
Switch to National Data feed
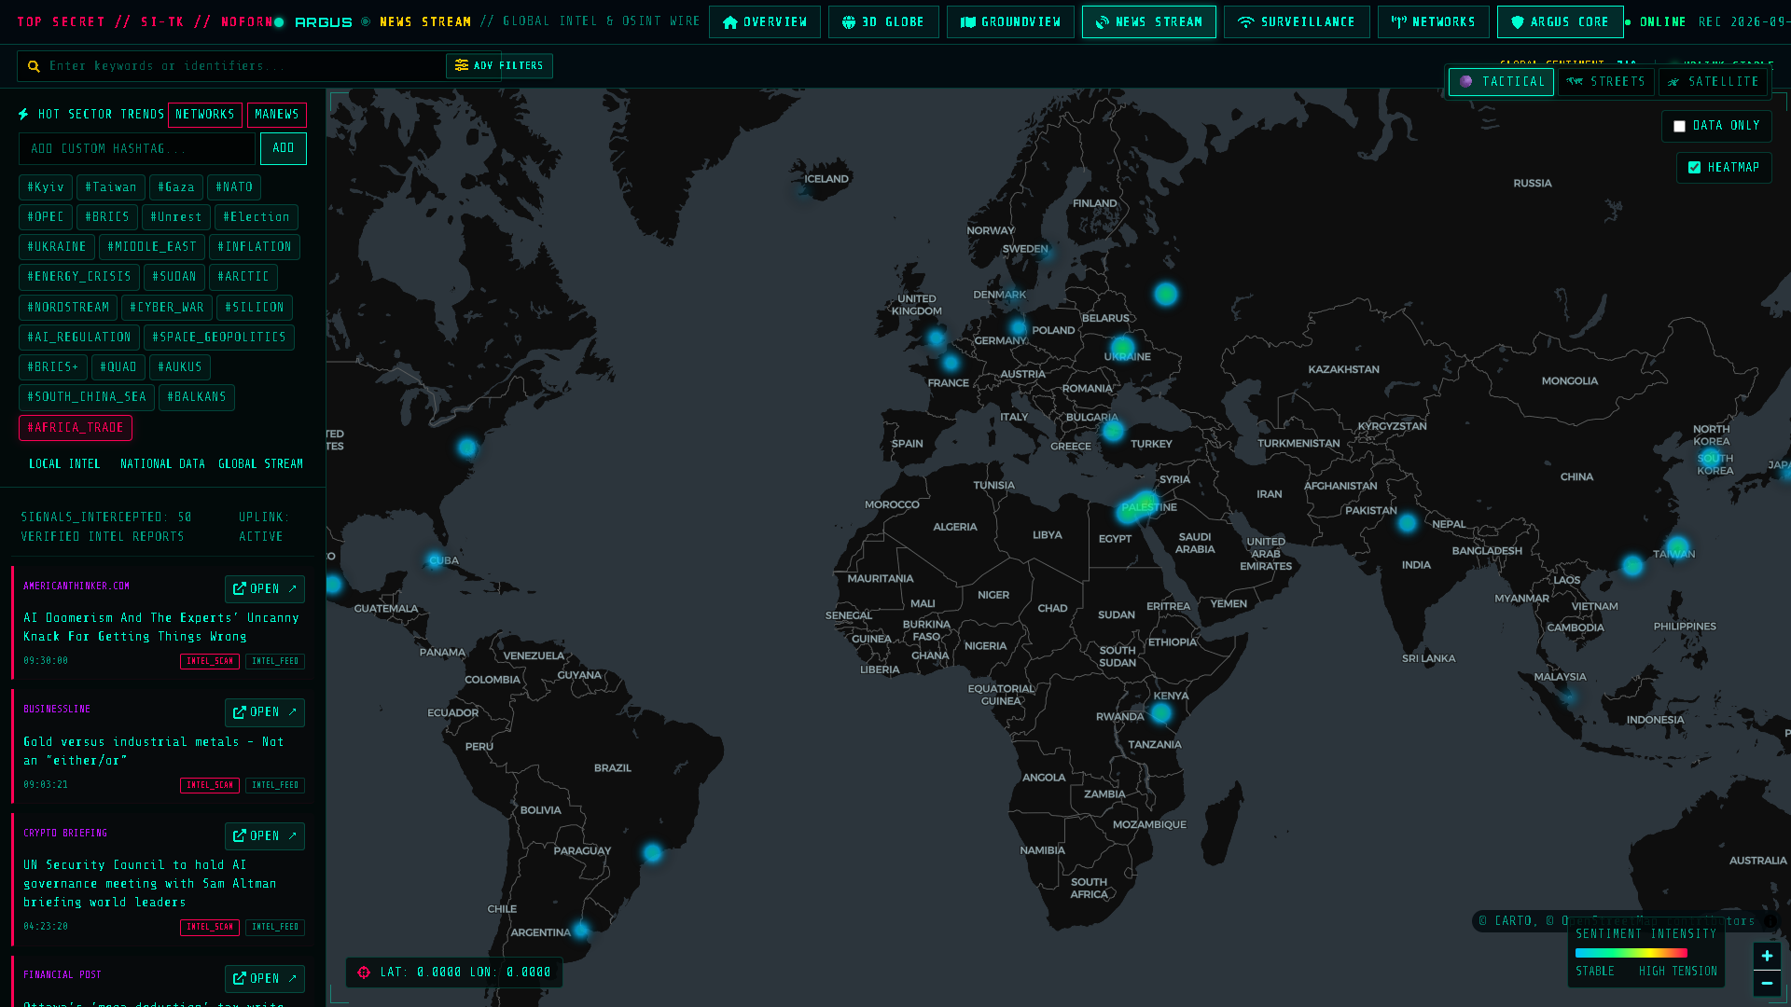(x=162, y=464)
